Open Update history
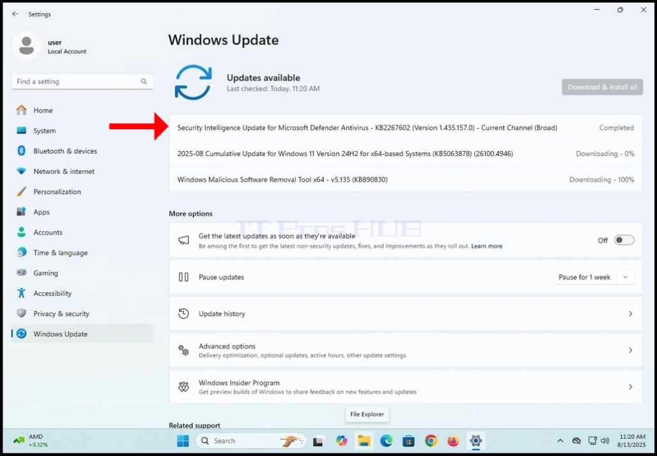 pos(406,313)
